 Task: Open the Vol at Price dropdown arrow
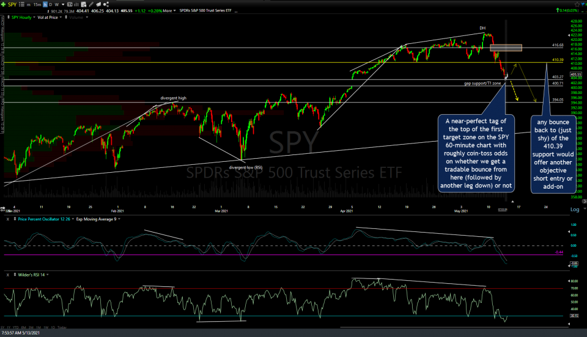click(x=61, y=18)
